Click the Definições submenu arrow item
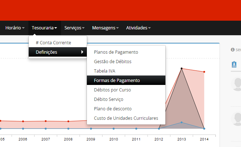This screenshot has width=241, height=147. tap(58, 52)
